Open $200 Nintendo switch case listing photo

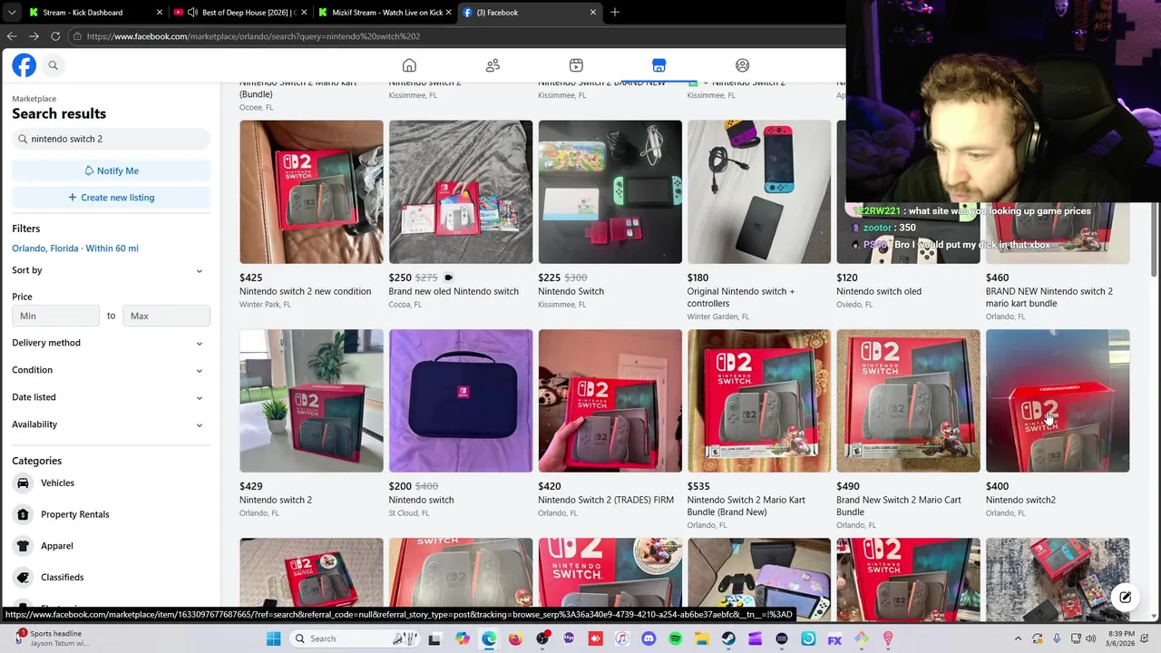pyautogui.click(x=461, y=401)
